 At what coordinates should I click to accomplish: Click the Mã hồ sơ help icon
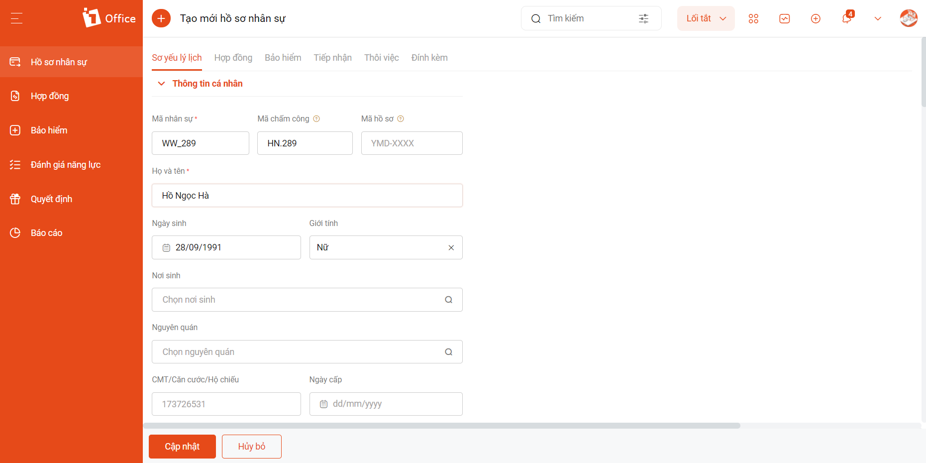(x=401, y=118)
